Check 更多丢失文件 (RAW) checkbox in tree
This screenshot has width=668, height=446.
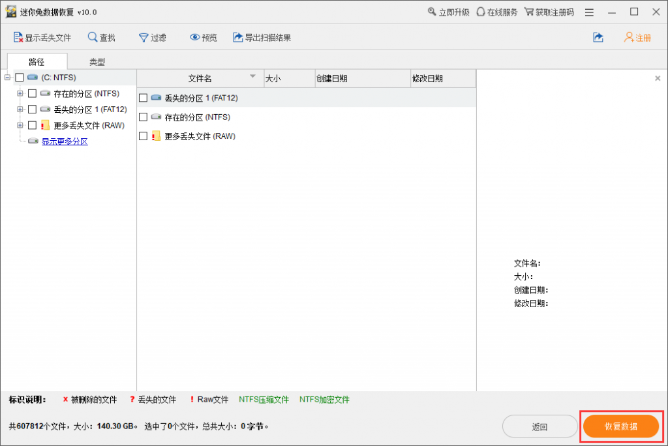pos(32,125)
